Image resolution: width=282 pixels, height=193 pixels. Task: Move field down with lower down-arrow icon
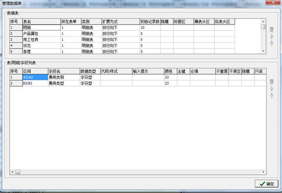click(x=272, y=95)
